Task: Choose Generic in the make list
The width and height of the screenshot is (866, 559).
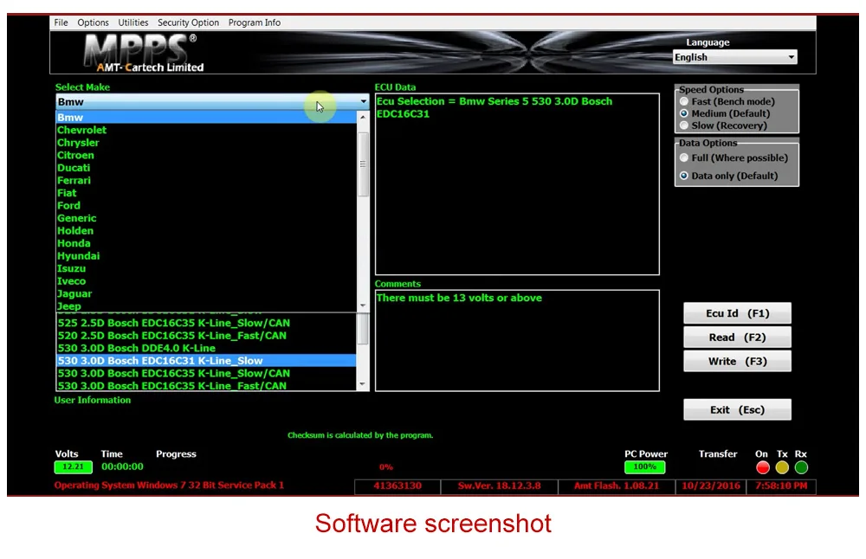Action: [x=207, y=219]
